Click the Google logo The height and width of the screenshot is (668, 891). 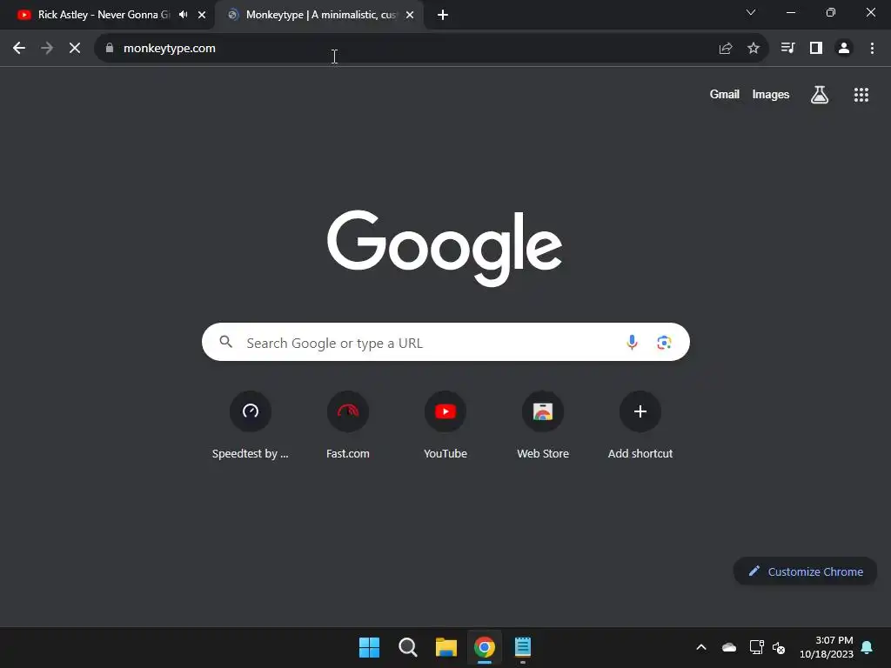coord(445,248)
